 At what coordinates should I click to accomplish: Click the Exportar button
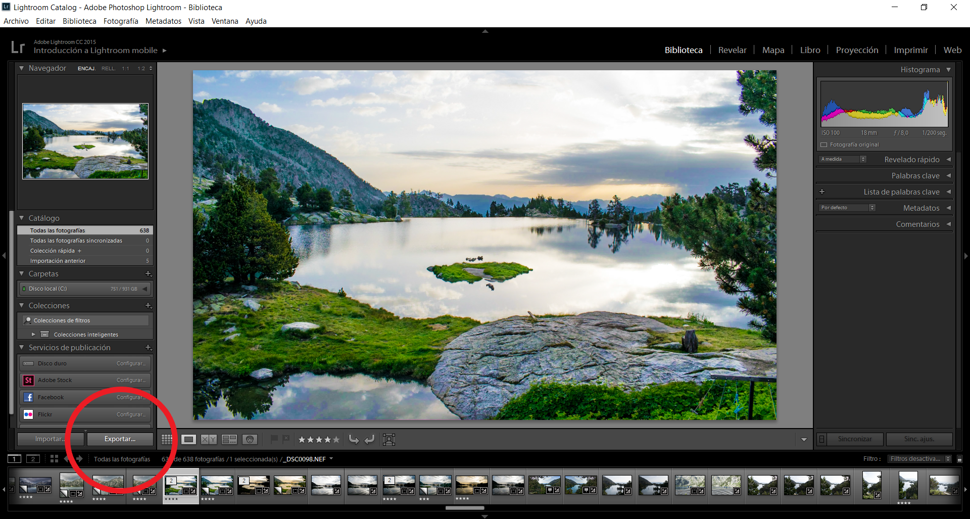[120, 439]
